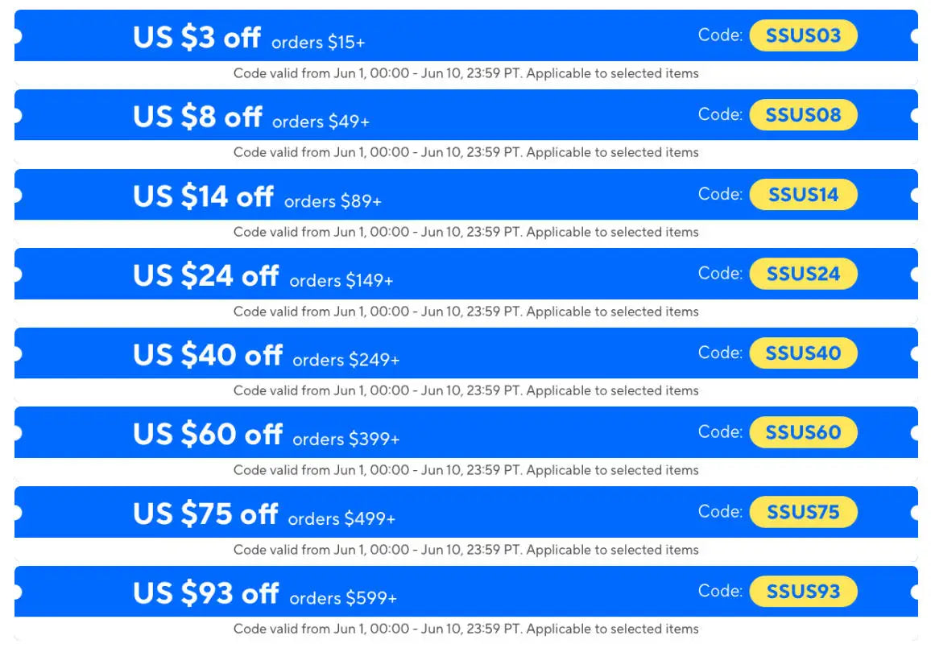Click the orders $249+ condition text
The height and width of the screenshot is (648, 931).
[346, 360]
